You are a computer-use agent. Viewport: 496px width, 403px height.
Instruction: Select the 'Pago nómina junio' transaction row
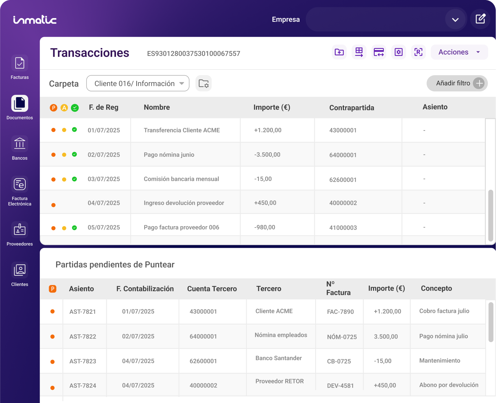tap(169, 155)
